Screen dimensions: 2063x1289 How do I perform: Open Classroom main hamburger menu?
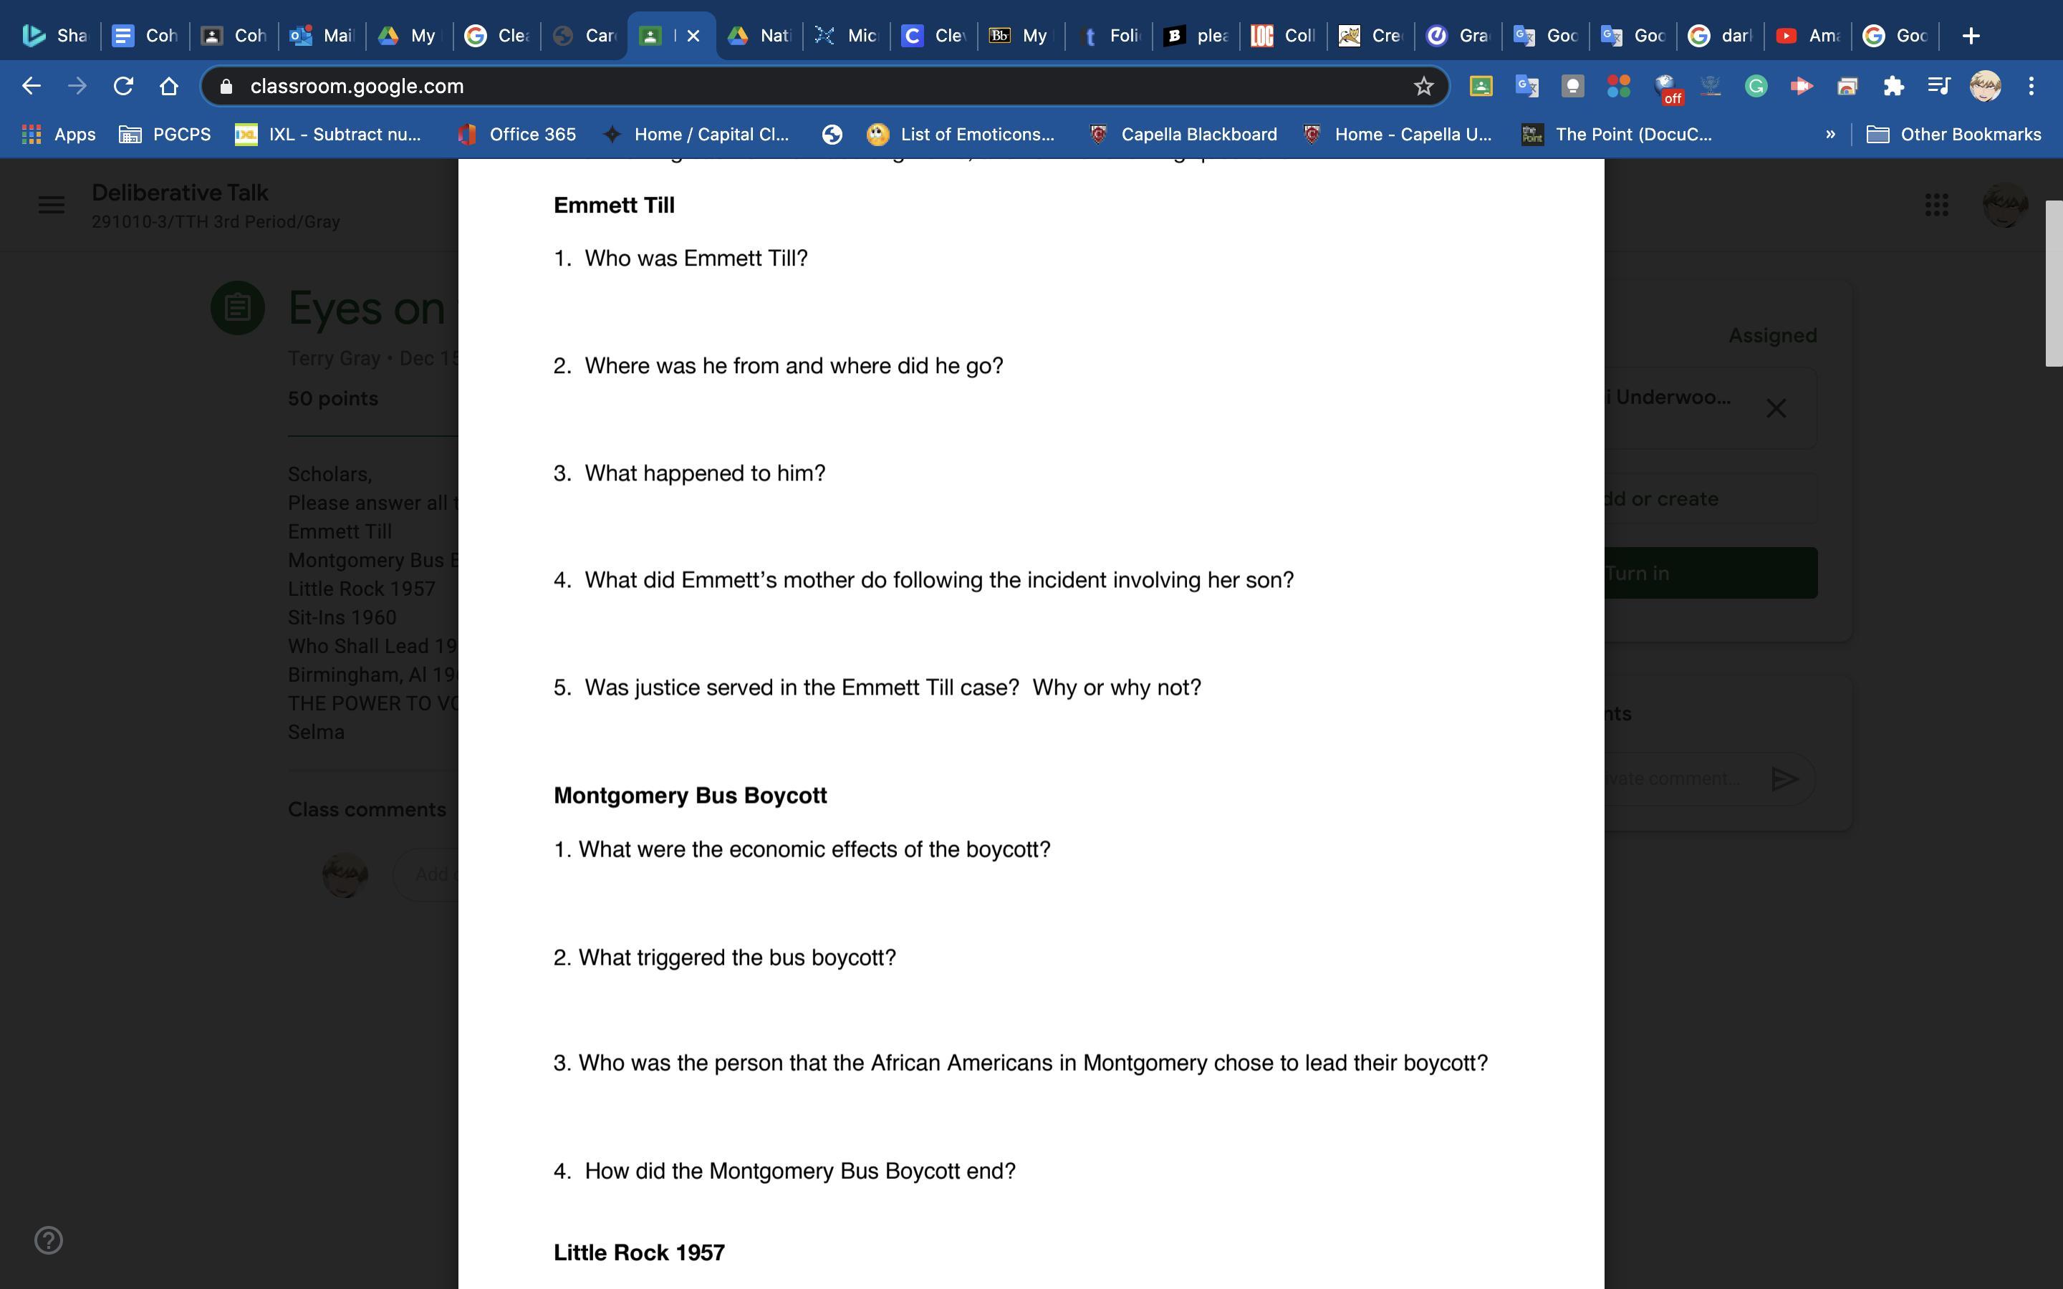(x=51, y=205)
